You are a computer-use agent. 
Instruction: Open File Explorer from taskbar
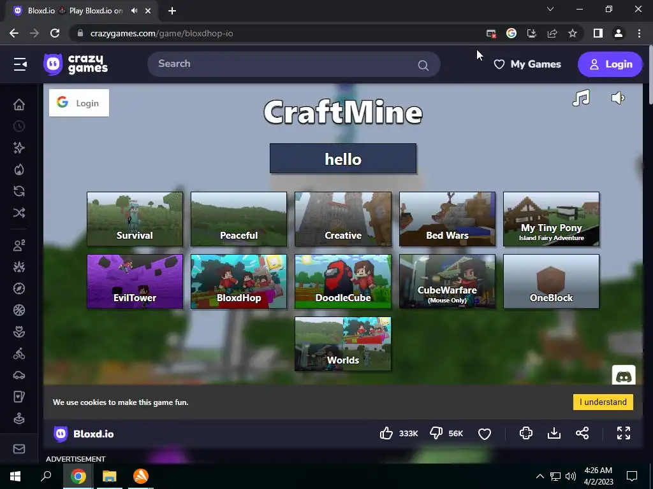[x=110, y=476]
